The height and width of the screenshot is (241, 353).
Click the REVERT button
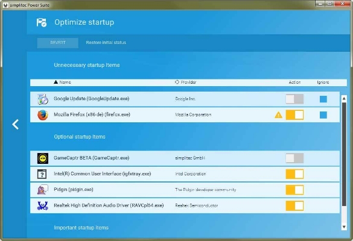pos(58,43)
